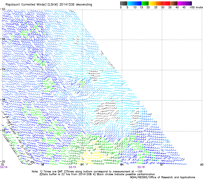Click the '>50 knots' legend label
Viewport: 204px width, 179px height.
point(196,7)
